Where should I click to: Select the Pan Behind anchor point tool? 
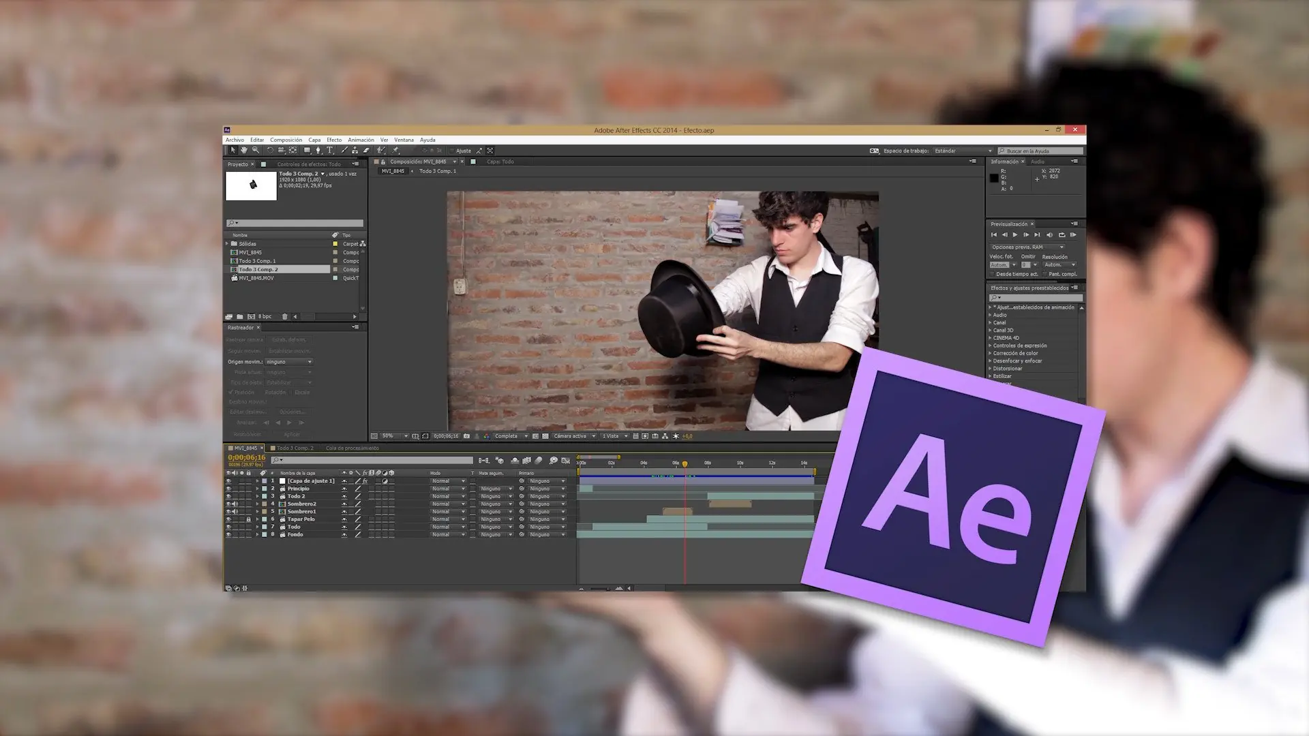[292, 151]
